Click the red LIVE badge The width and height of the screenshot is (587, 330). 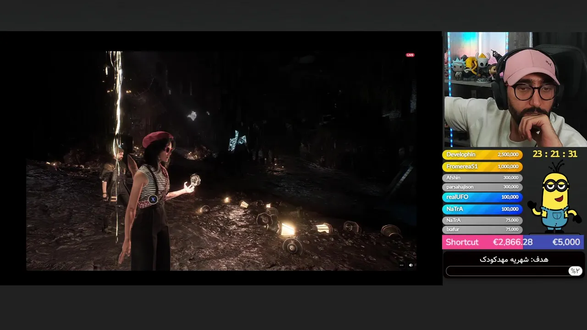click(x=410, y=55)
